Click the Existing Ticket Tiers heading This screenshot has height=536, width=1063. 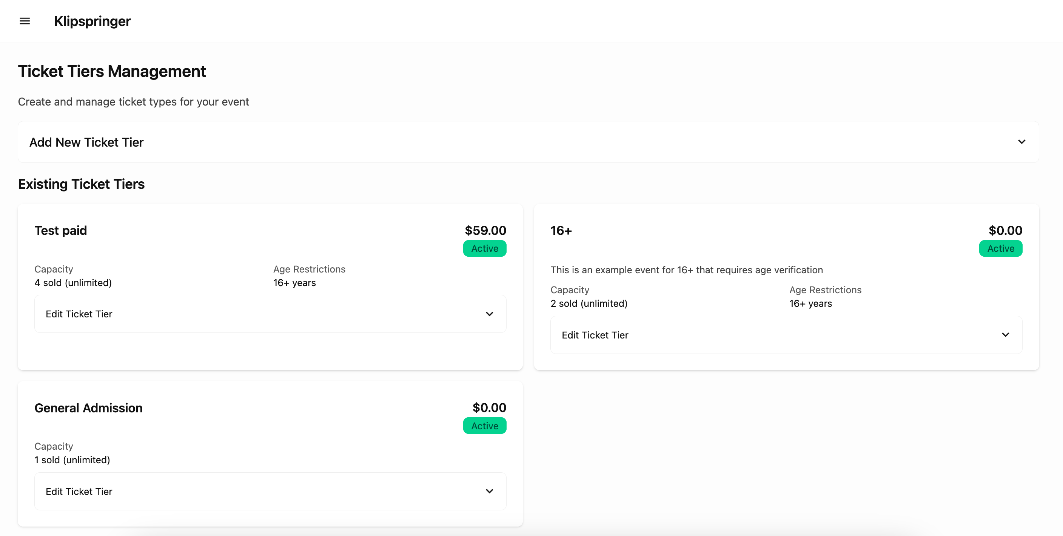click(81, 184)
